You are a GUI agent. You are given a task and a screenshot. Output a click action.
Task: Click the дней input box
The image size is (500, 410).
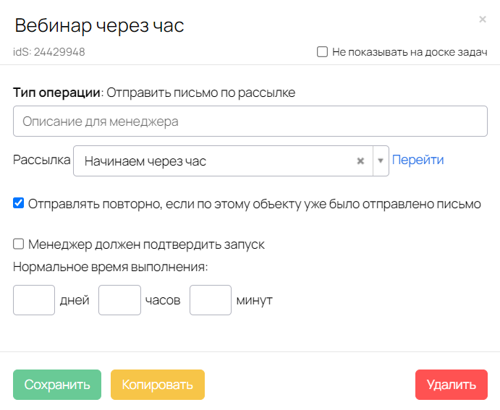pyautogui.click(x=34, y=300)
